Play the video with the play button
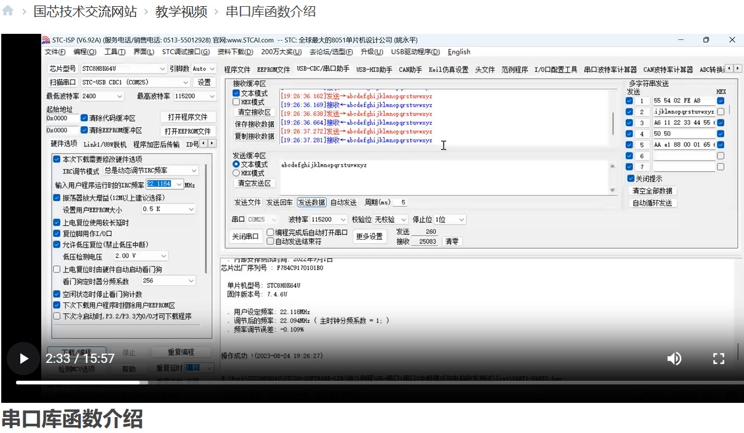Viewport: 744px width, 433px height. coord(23,358)
